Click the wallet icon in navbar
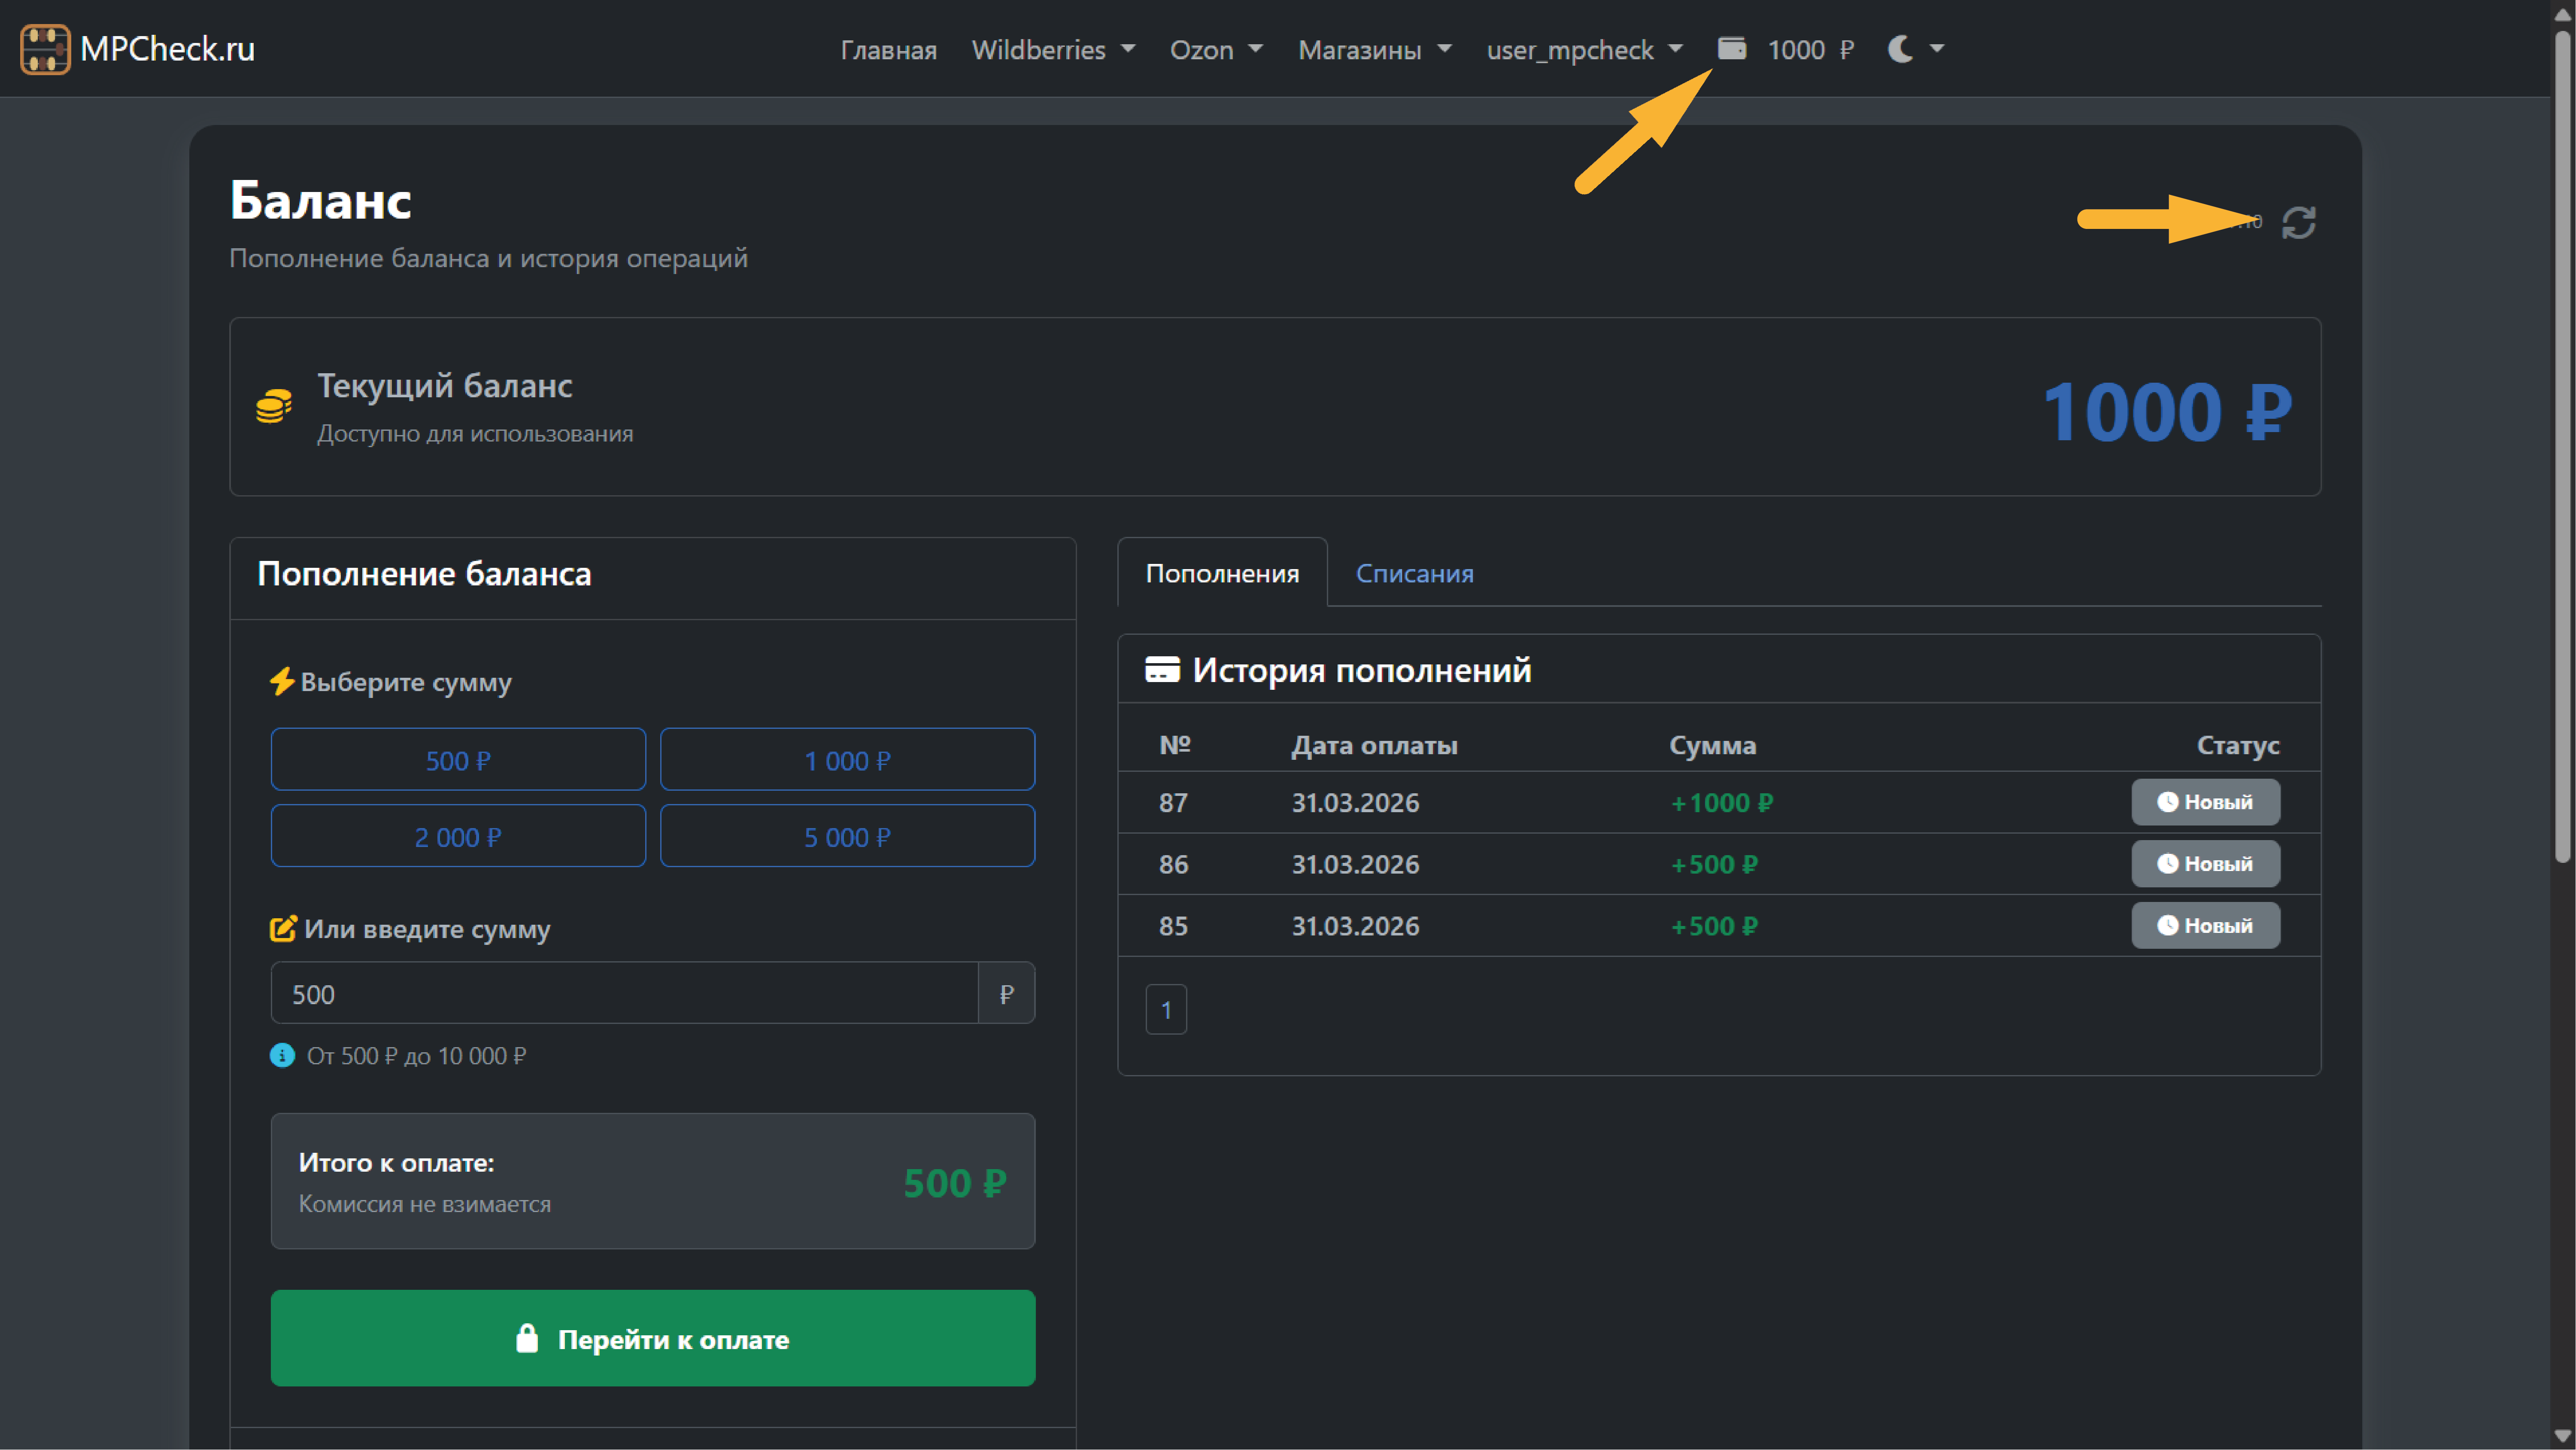The image size is (2576, 1450). coord(1732,48)
